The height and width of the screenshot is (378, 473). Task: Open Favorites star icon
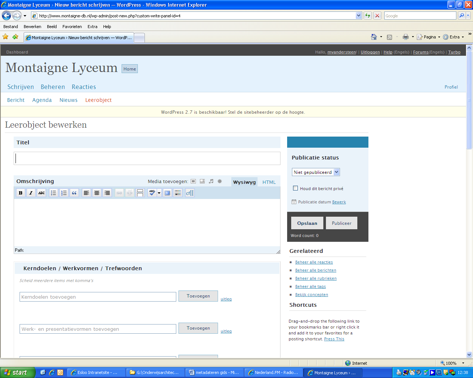[x=5, y=37]
